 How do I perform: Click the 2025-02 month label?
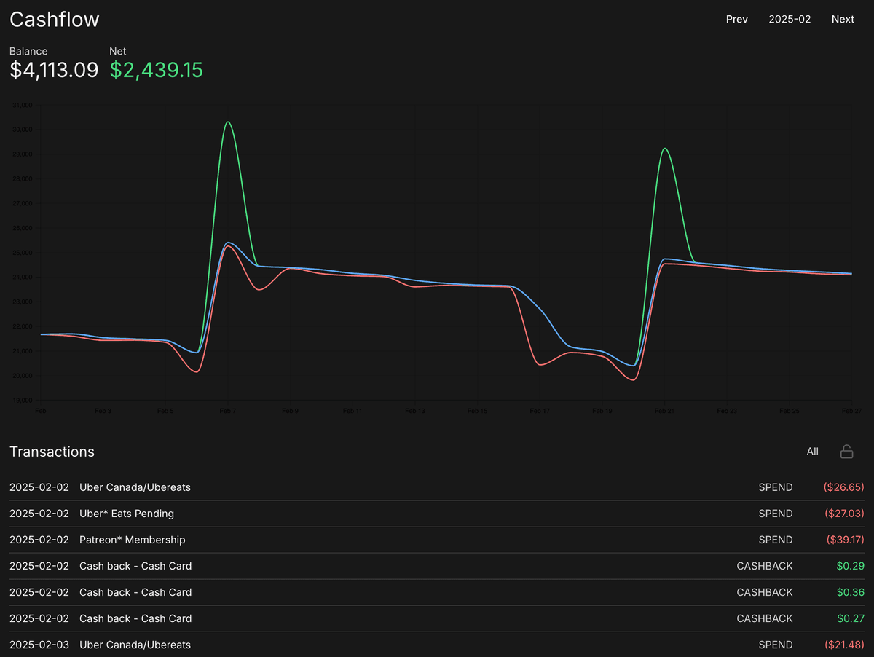[790, 19]
